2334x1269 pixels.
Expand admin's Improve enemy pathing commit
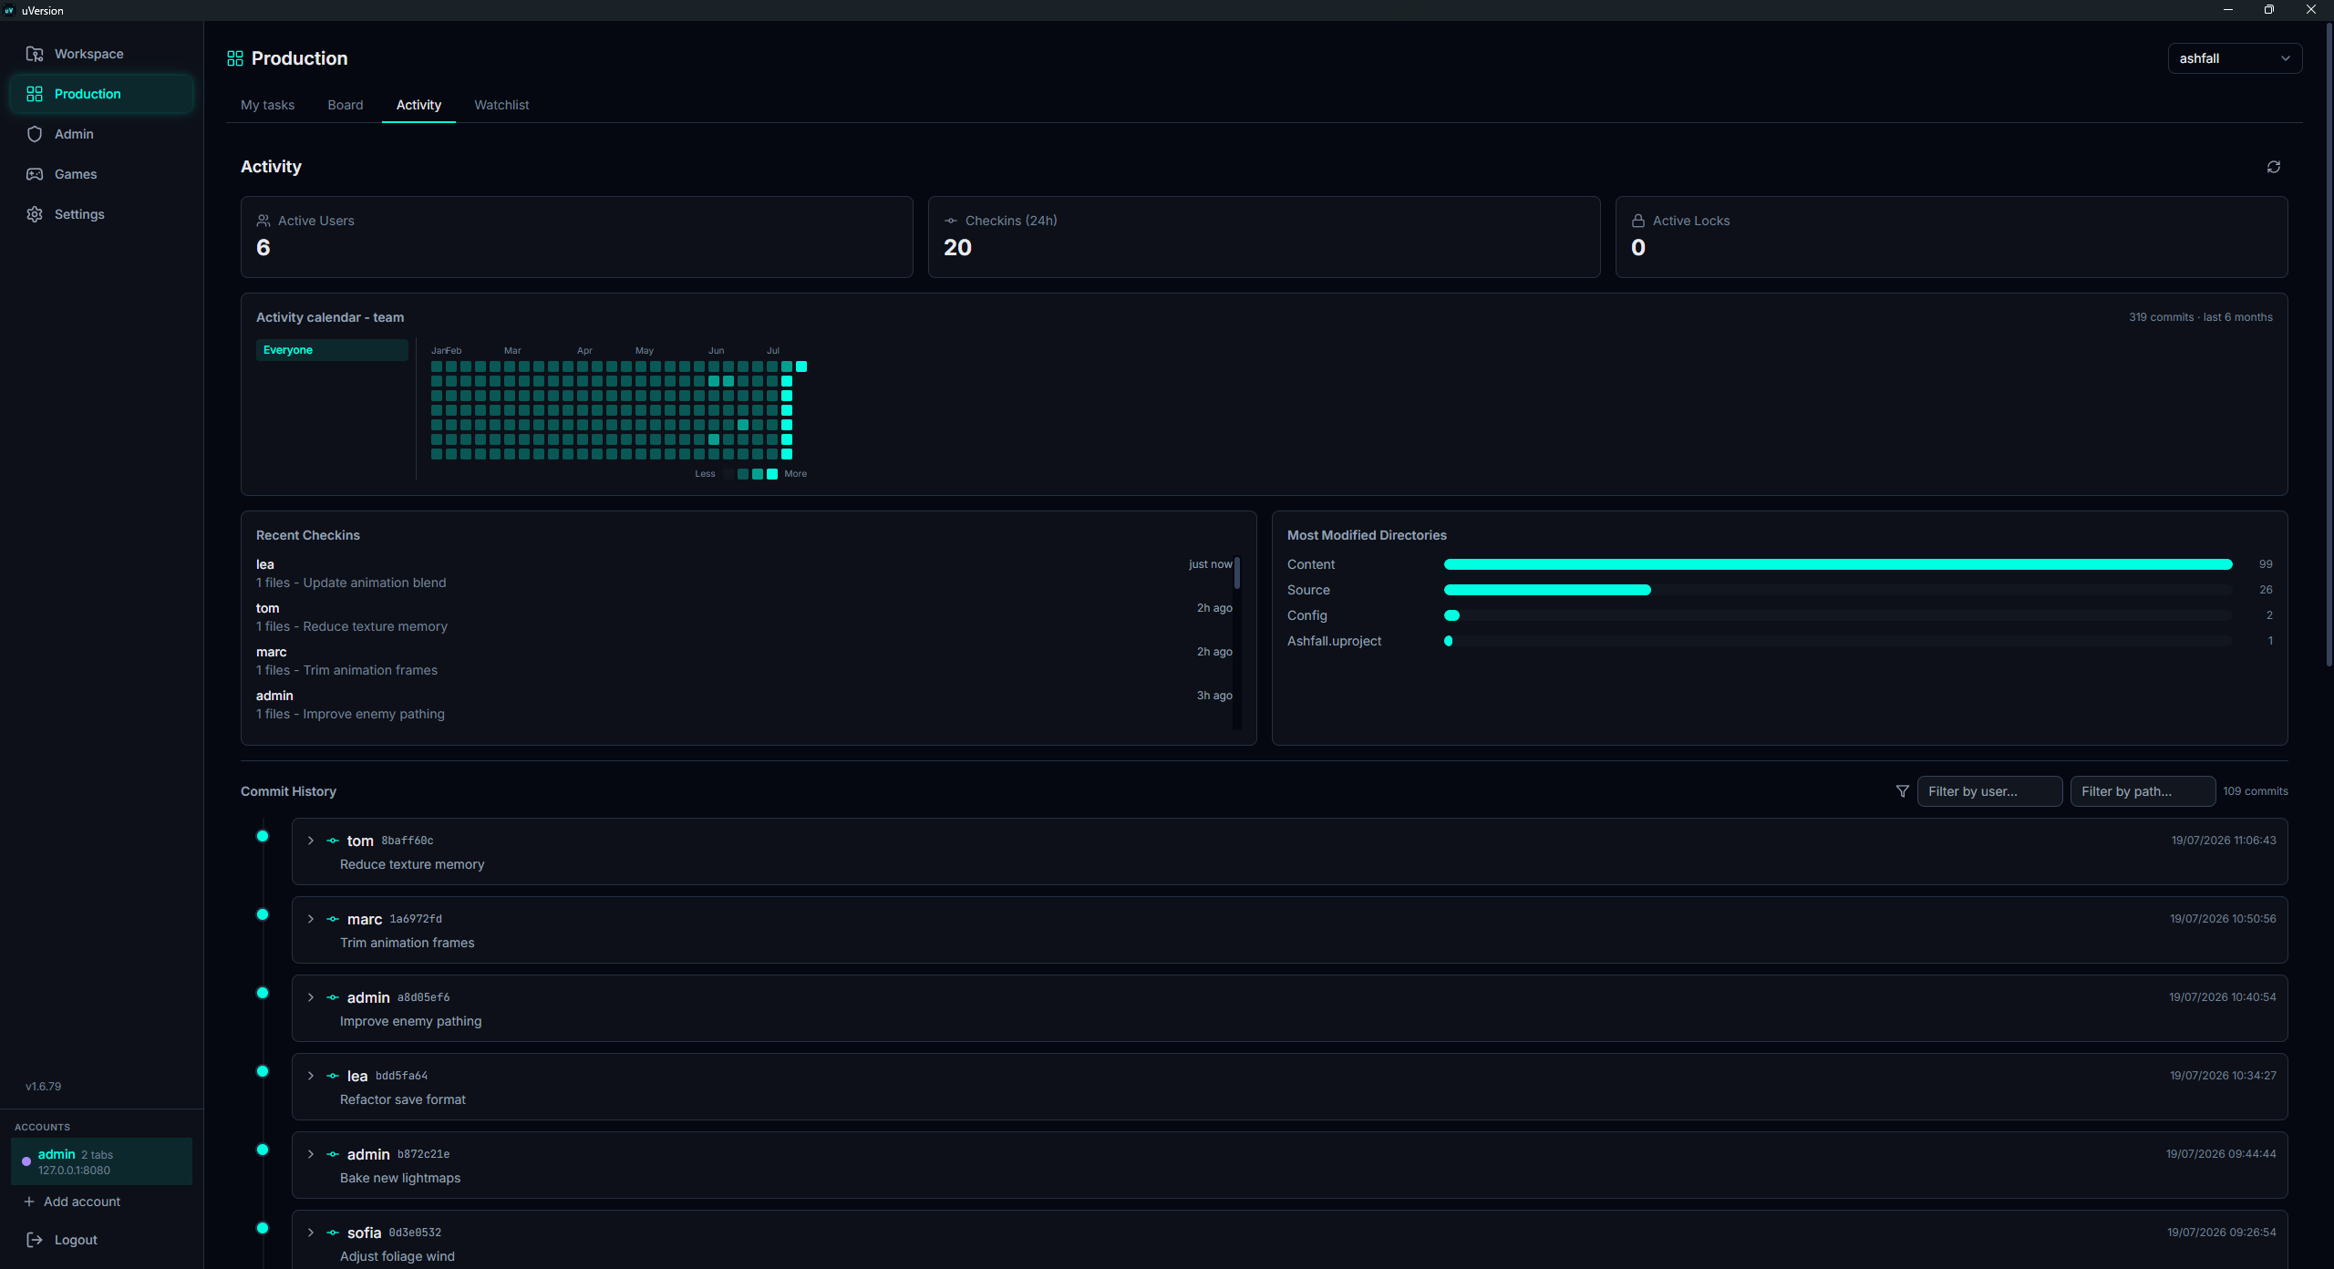pos(311,997)
